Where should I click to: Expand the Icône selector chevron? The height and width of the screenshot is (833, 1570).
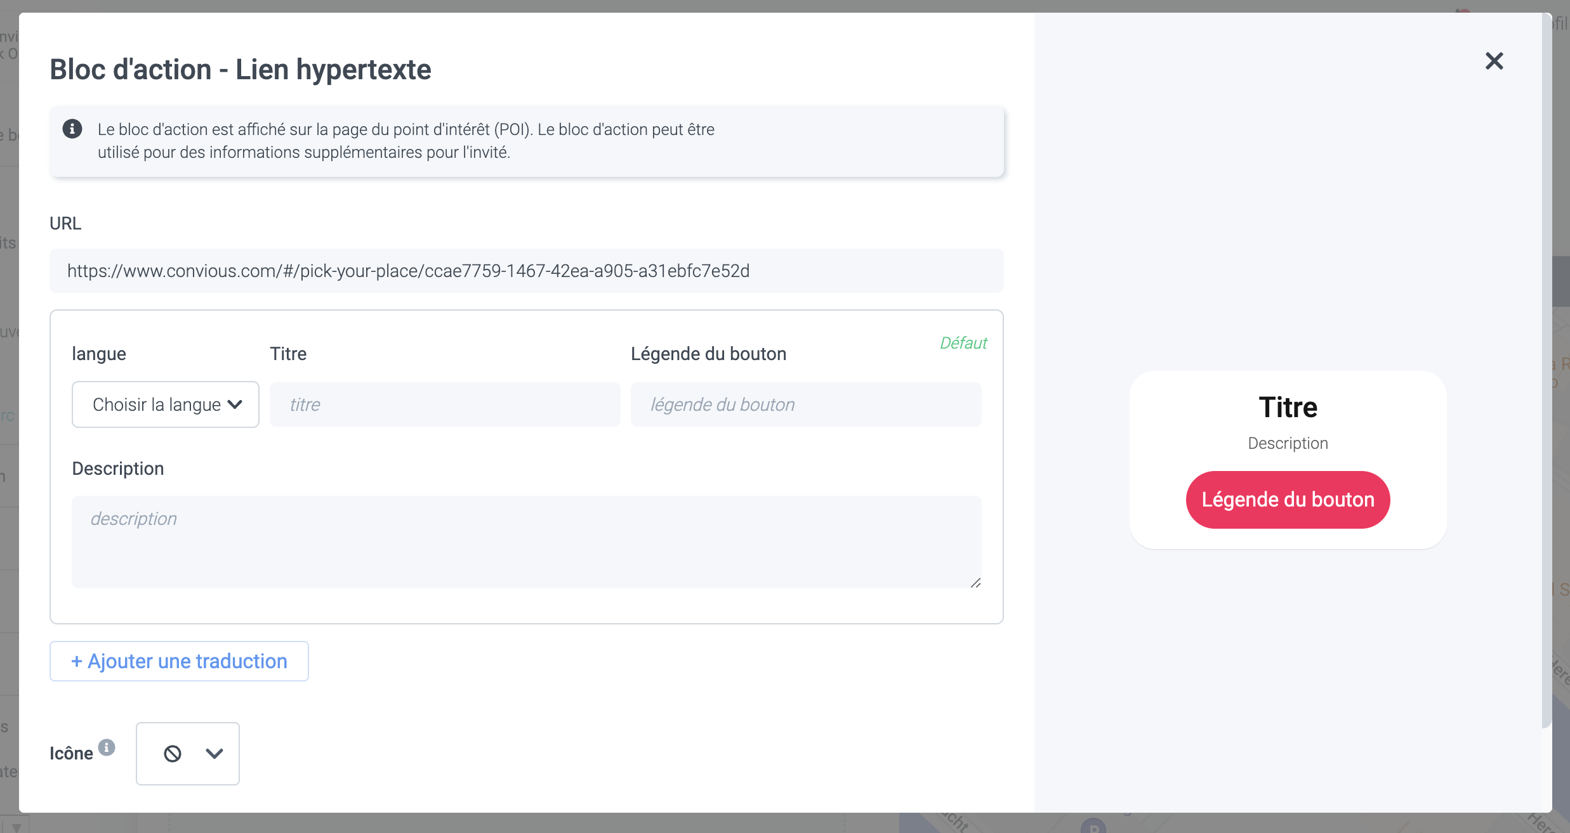[x=214, y=753]
